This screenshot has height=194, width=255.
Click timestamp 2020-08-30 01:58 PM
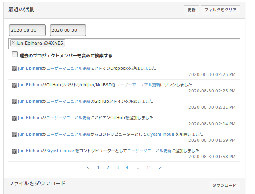click(212, 157)
